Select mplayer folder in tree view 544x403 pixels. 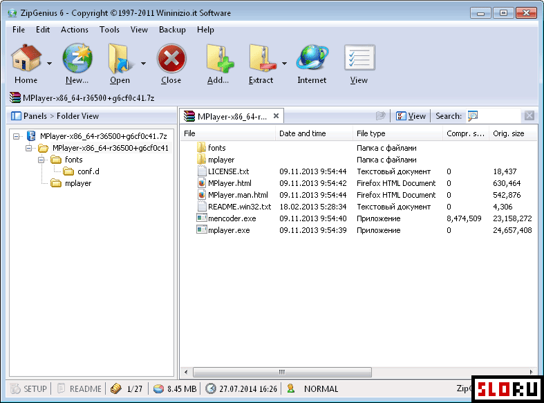78,183
